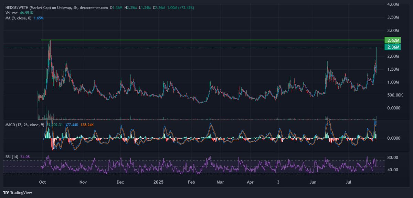
Task: Click the green 2.62M price label
Action: pos(393,40)
